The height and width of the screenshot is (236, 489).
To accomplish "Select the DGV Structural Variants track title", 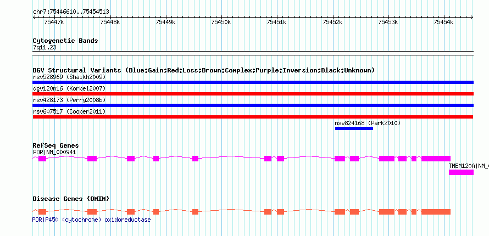I will (203, 70).
